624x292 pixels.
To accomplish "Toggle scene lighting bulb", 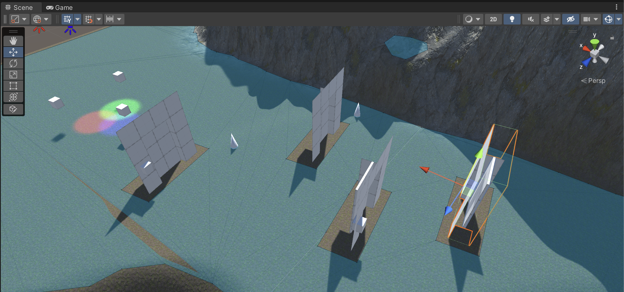I will point(512,19).
